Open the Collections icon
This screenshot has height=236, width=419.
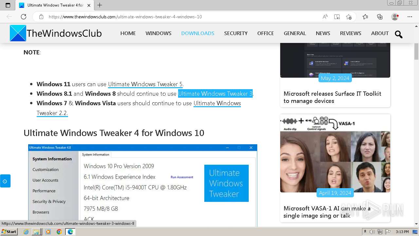point(380,17)
